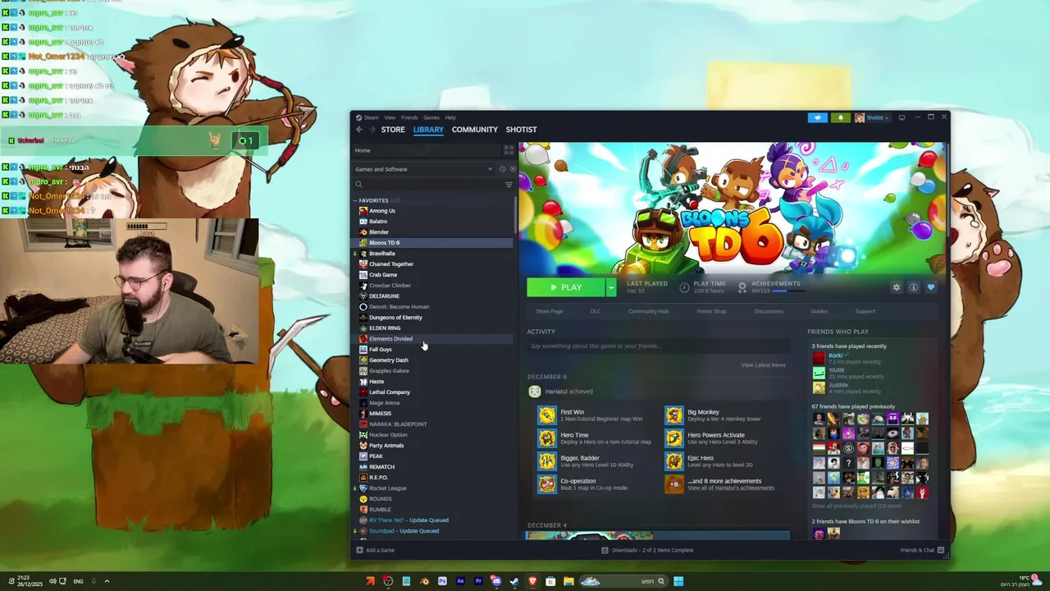Open the Points Shop link

tap(711, 311)
